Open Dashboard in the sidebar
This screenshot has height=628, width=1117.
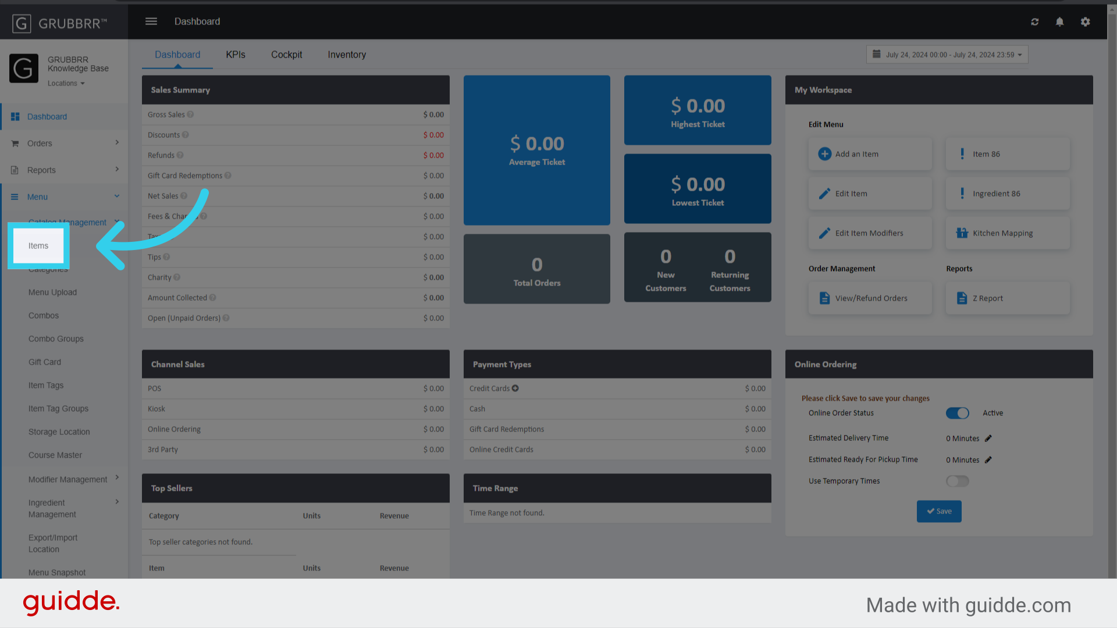pyautogui.click(x=47, y=117)
